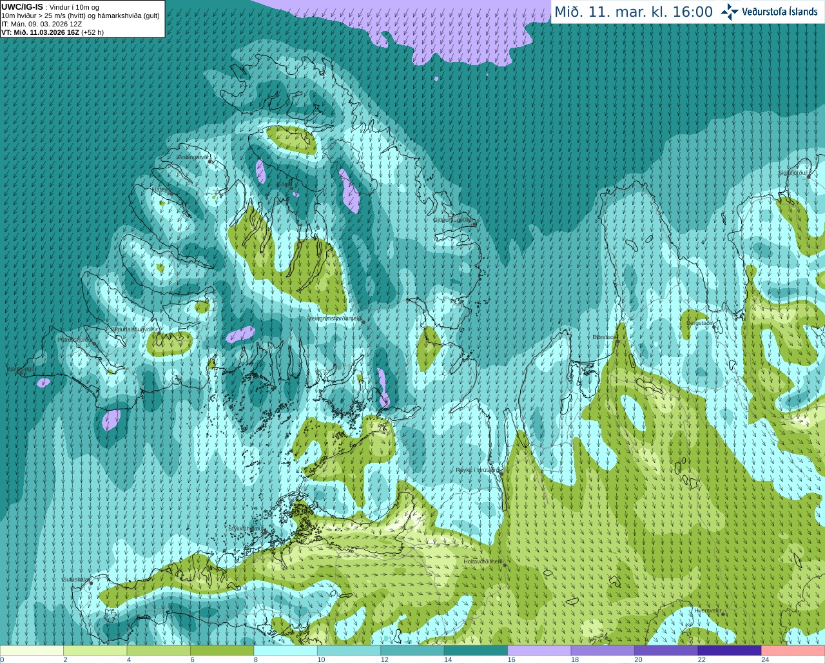Click the Blönduós station marker

tap(617, 342)
